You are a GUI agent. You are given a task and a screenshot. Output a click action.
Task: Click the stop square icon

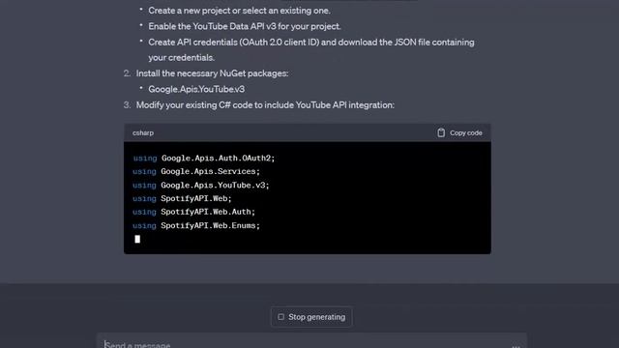click(x=280, y=317)
